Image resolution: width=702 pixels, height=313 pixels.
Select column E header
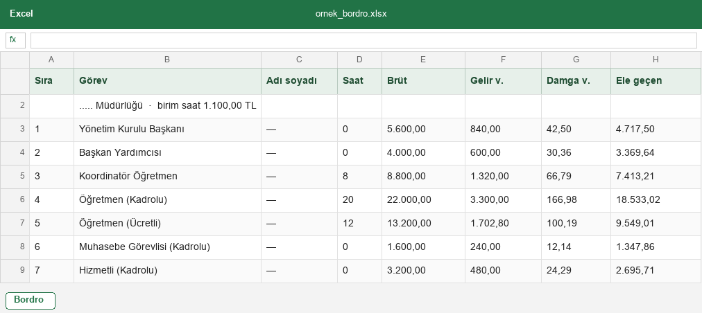[x=424, y=60]
